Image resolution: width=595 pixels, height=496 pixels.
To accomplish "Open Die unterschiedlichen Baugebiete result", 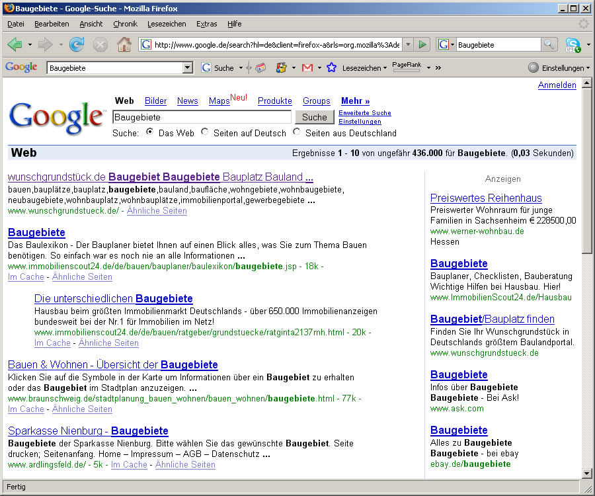I will (x=114, y=299).
